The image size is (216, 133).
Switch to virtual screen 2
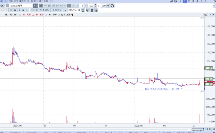(x=189, y=1)
